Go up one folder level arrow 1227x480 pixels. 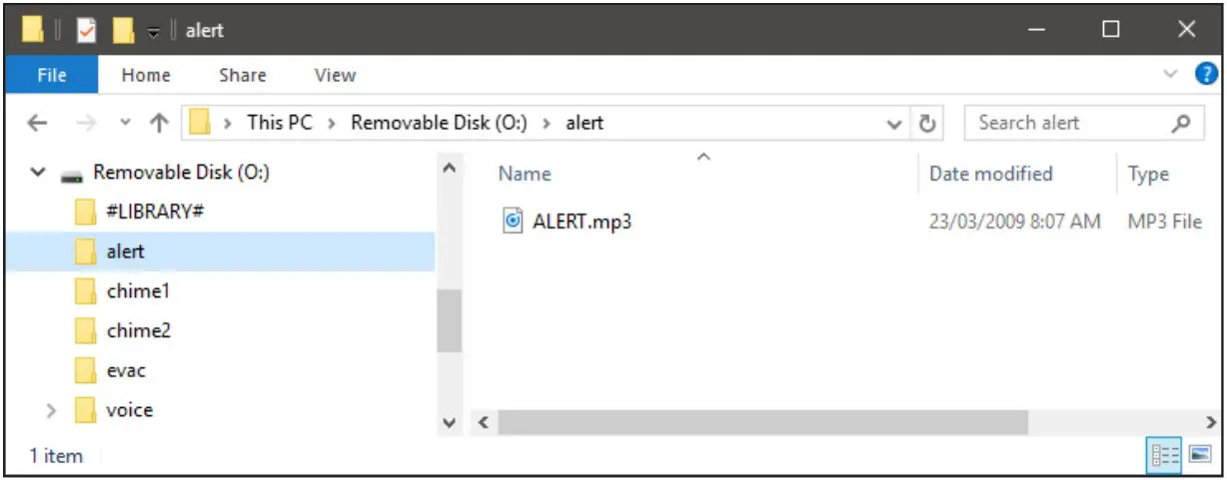tap(159, 124)
